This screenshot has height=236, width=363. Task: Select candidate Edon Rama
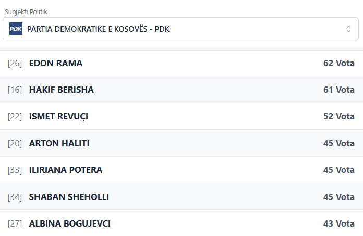click(56, 63)
